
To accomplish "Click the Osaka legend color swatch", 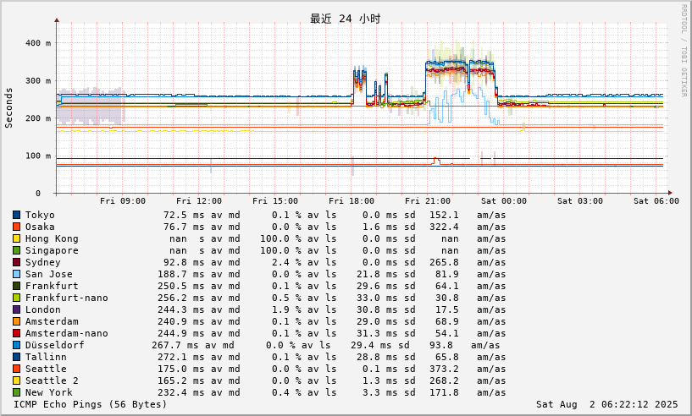I will [x=16, y=227].
